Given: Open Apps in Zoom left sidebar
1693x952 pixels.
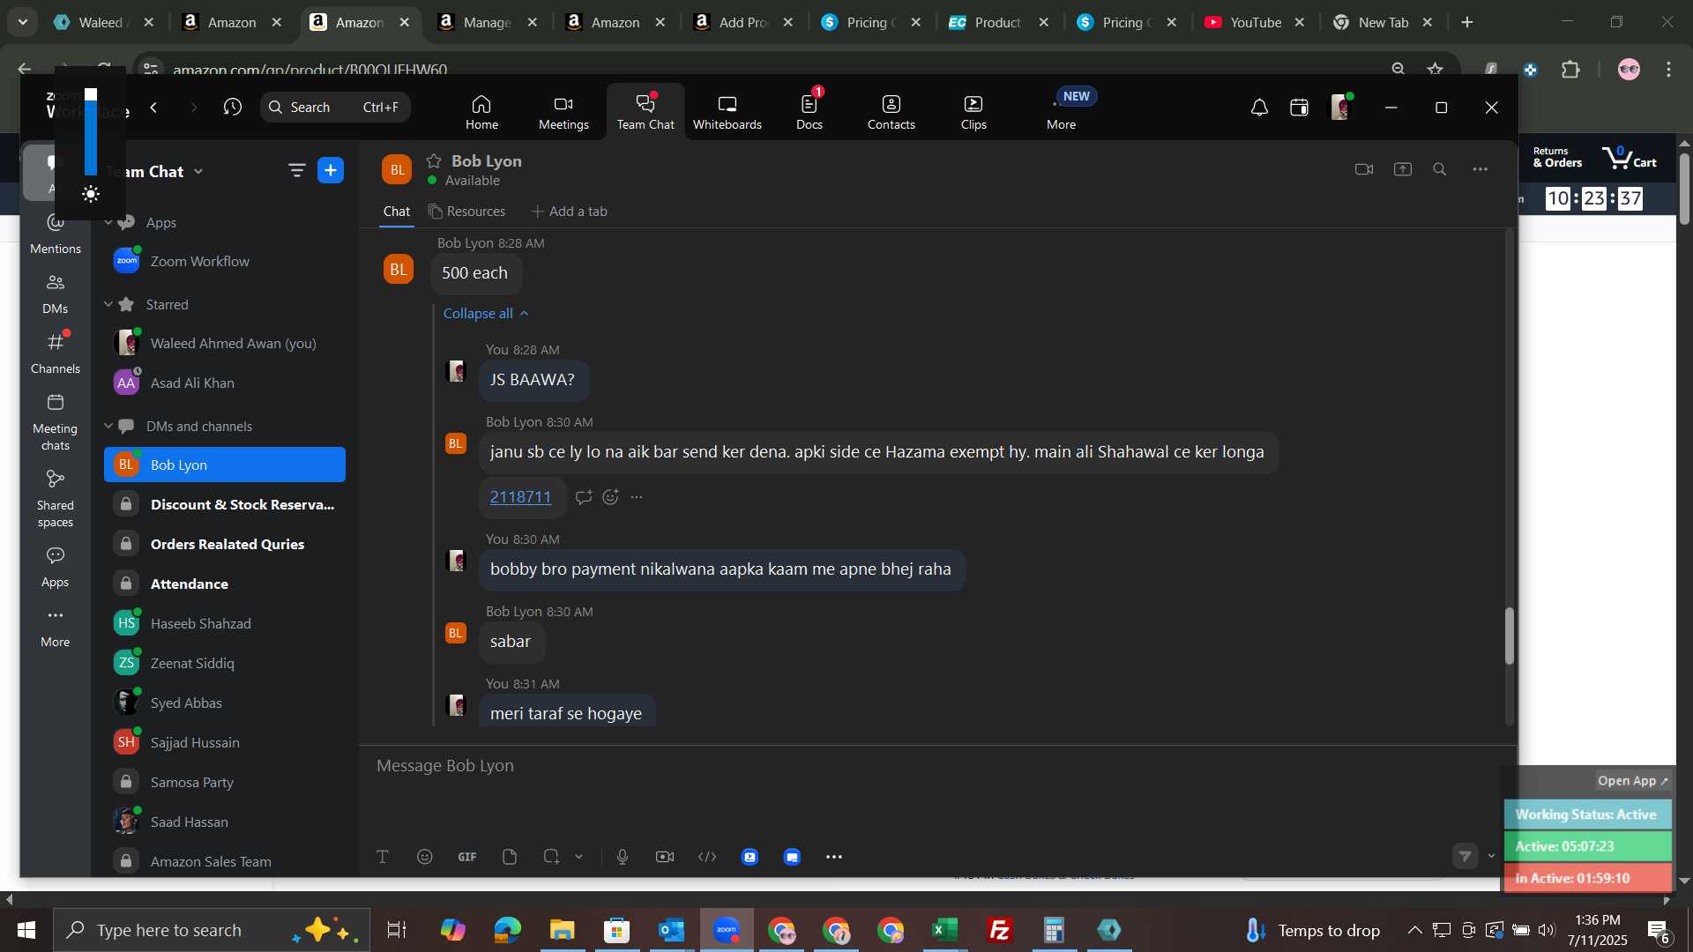Looking at the screenshot, I should click(55, 567).
